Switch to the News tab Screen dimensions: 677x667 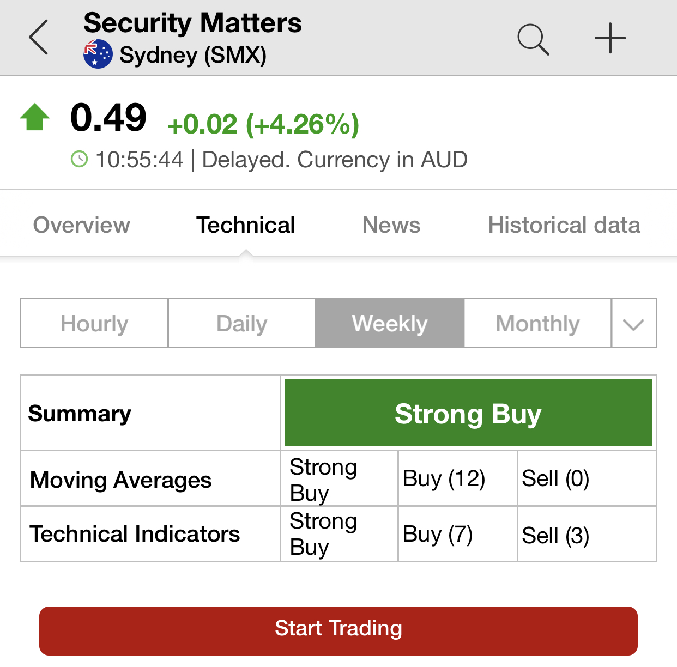[x=391, y=225]
